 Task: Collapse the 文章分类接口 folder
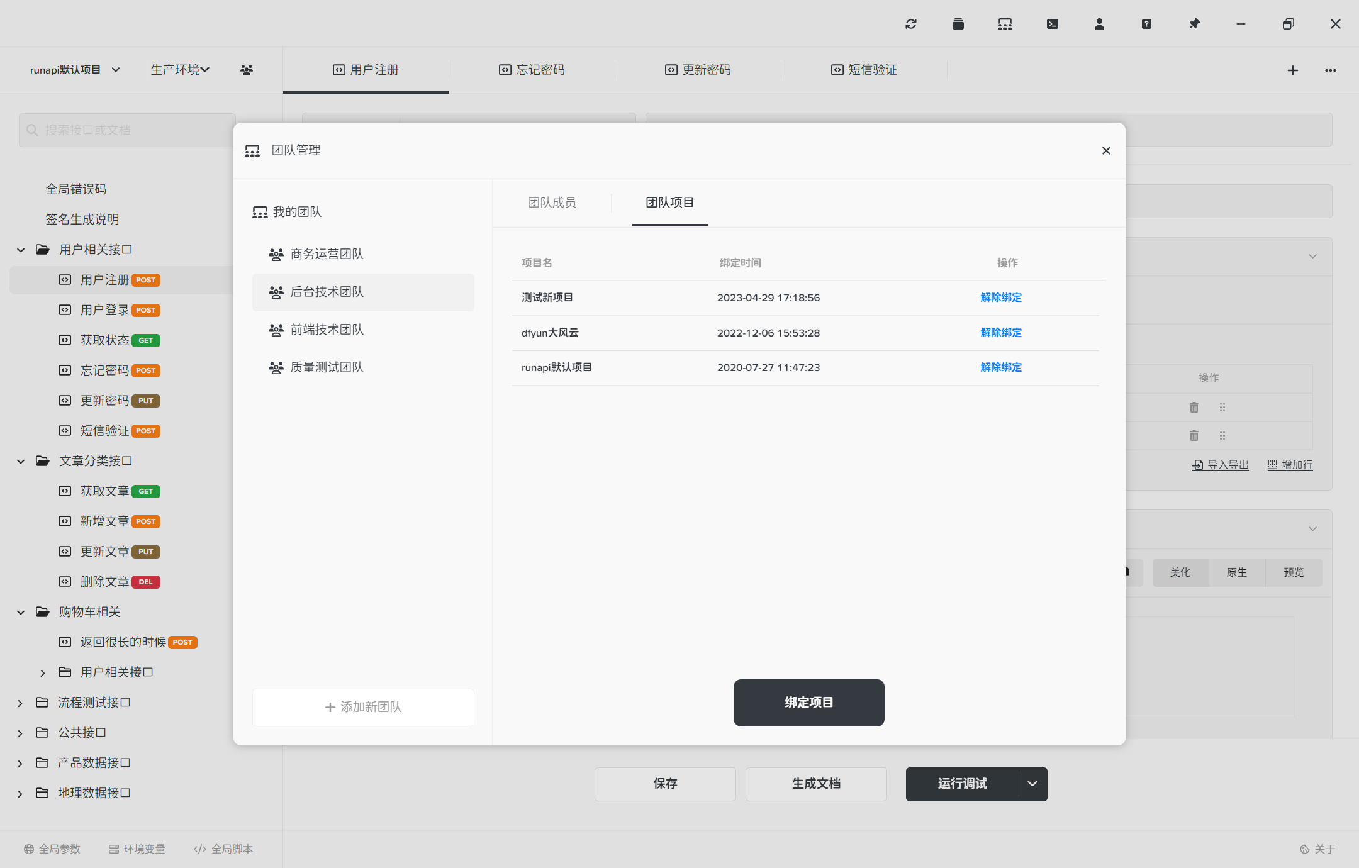point(21,461)
